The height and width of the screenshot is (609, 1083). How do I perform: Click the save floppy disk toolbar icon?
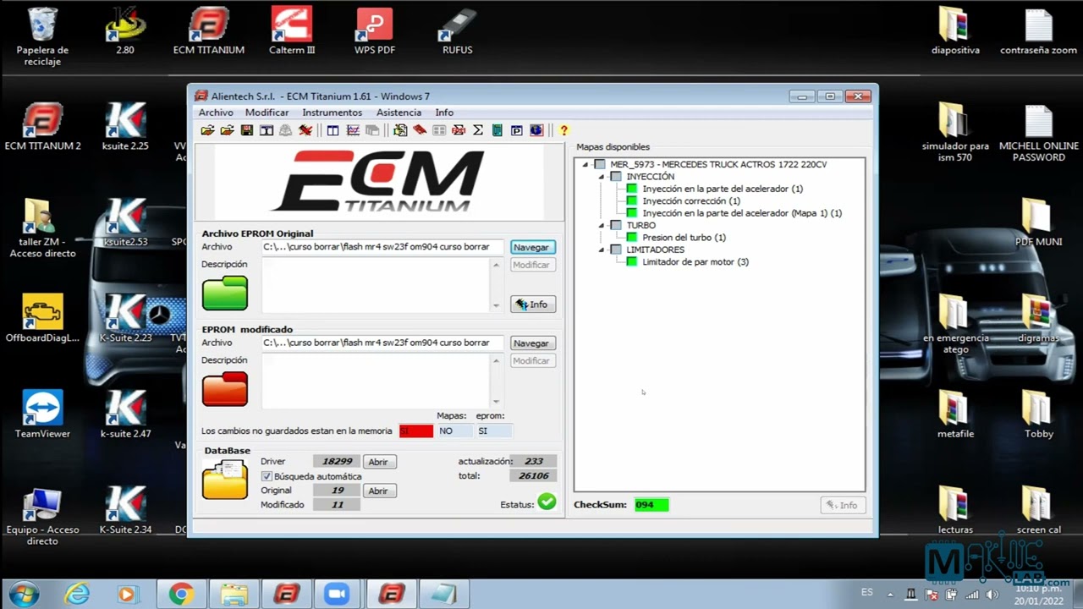pos(247,130)
